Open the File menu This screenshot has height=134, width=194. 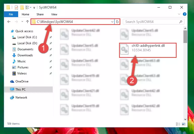click(x=11, y=14)
